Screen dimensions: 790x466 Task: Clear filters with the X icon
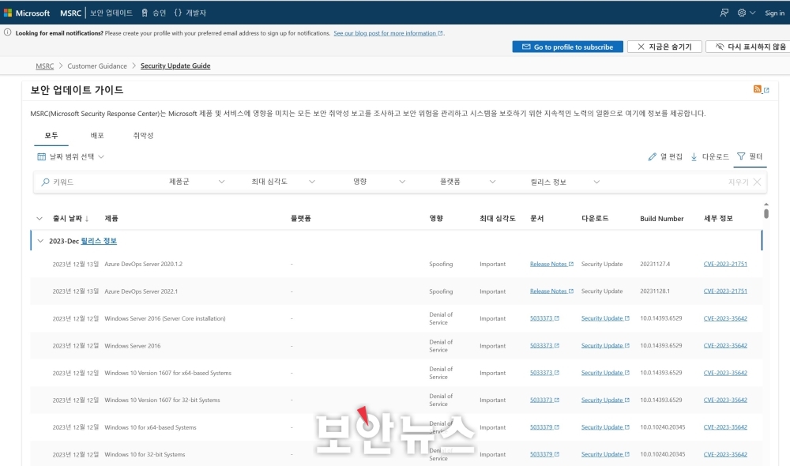pyautogui.click(x=757, y=182)
